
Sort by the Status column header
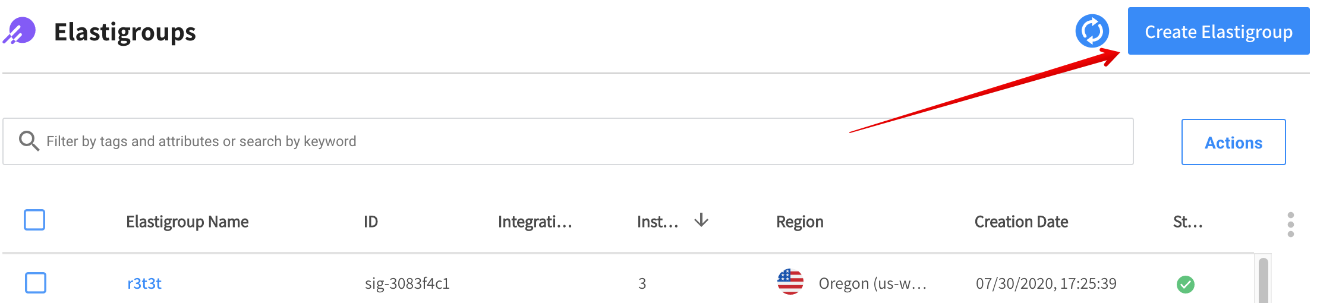tap(1187, 222)
